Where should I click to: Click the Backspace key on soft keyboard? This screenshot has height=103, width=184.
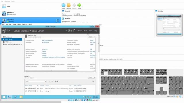click(150, 78)
